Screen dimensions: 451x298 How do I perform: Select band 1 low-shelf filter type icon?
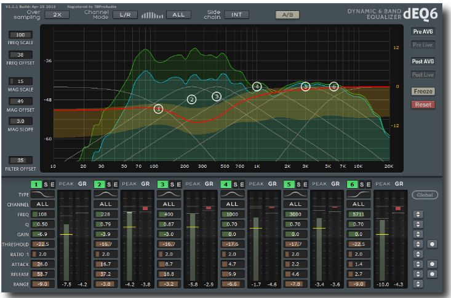coord(42,194)
